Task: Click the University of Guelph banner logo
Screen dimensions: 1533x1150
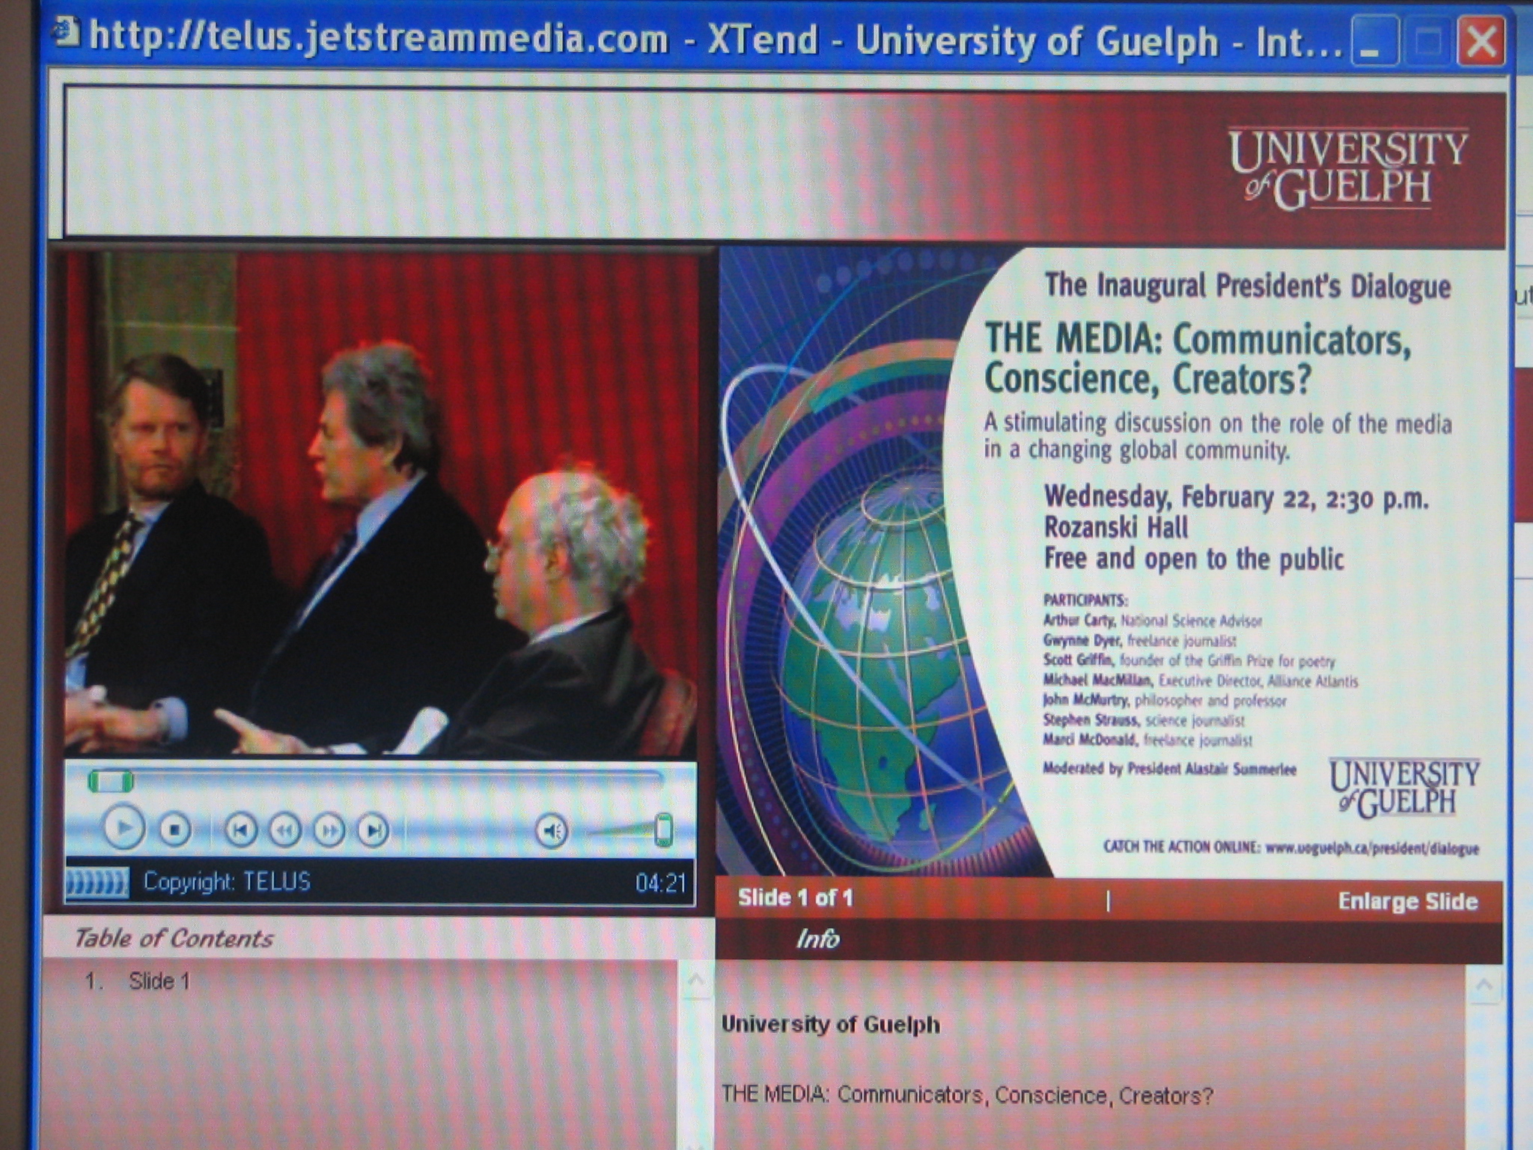Action: tap(1347, 169)
